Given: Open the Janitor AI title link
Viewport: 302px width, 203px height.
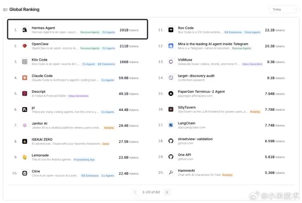Looking at the screenshot, I should (39, 123).
